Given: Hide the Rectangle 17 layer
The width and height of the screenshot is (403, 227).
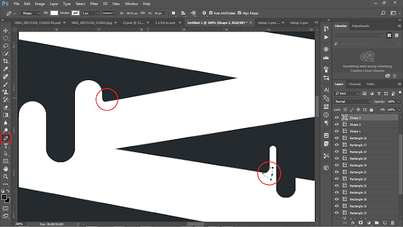Looking at the screenshot, I should (x=337, y=145).
